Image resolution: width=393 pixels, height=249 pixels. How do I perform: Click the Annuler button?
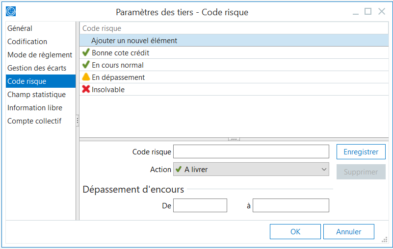pyautogui.click(x=349, y=231)
